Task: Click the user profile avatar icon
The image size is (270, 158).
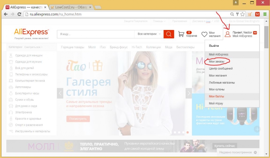Action: [227, 34]
